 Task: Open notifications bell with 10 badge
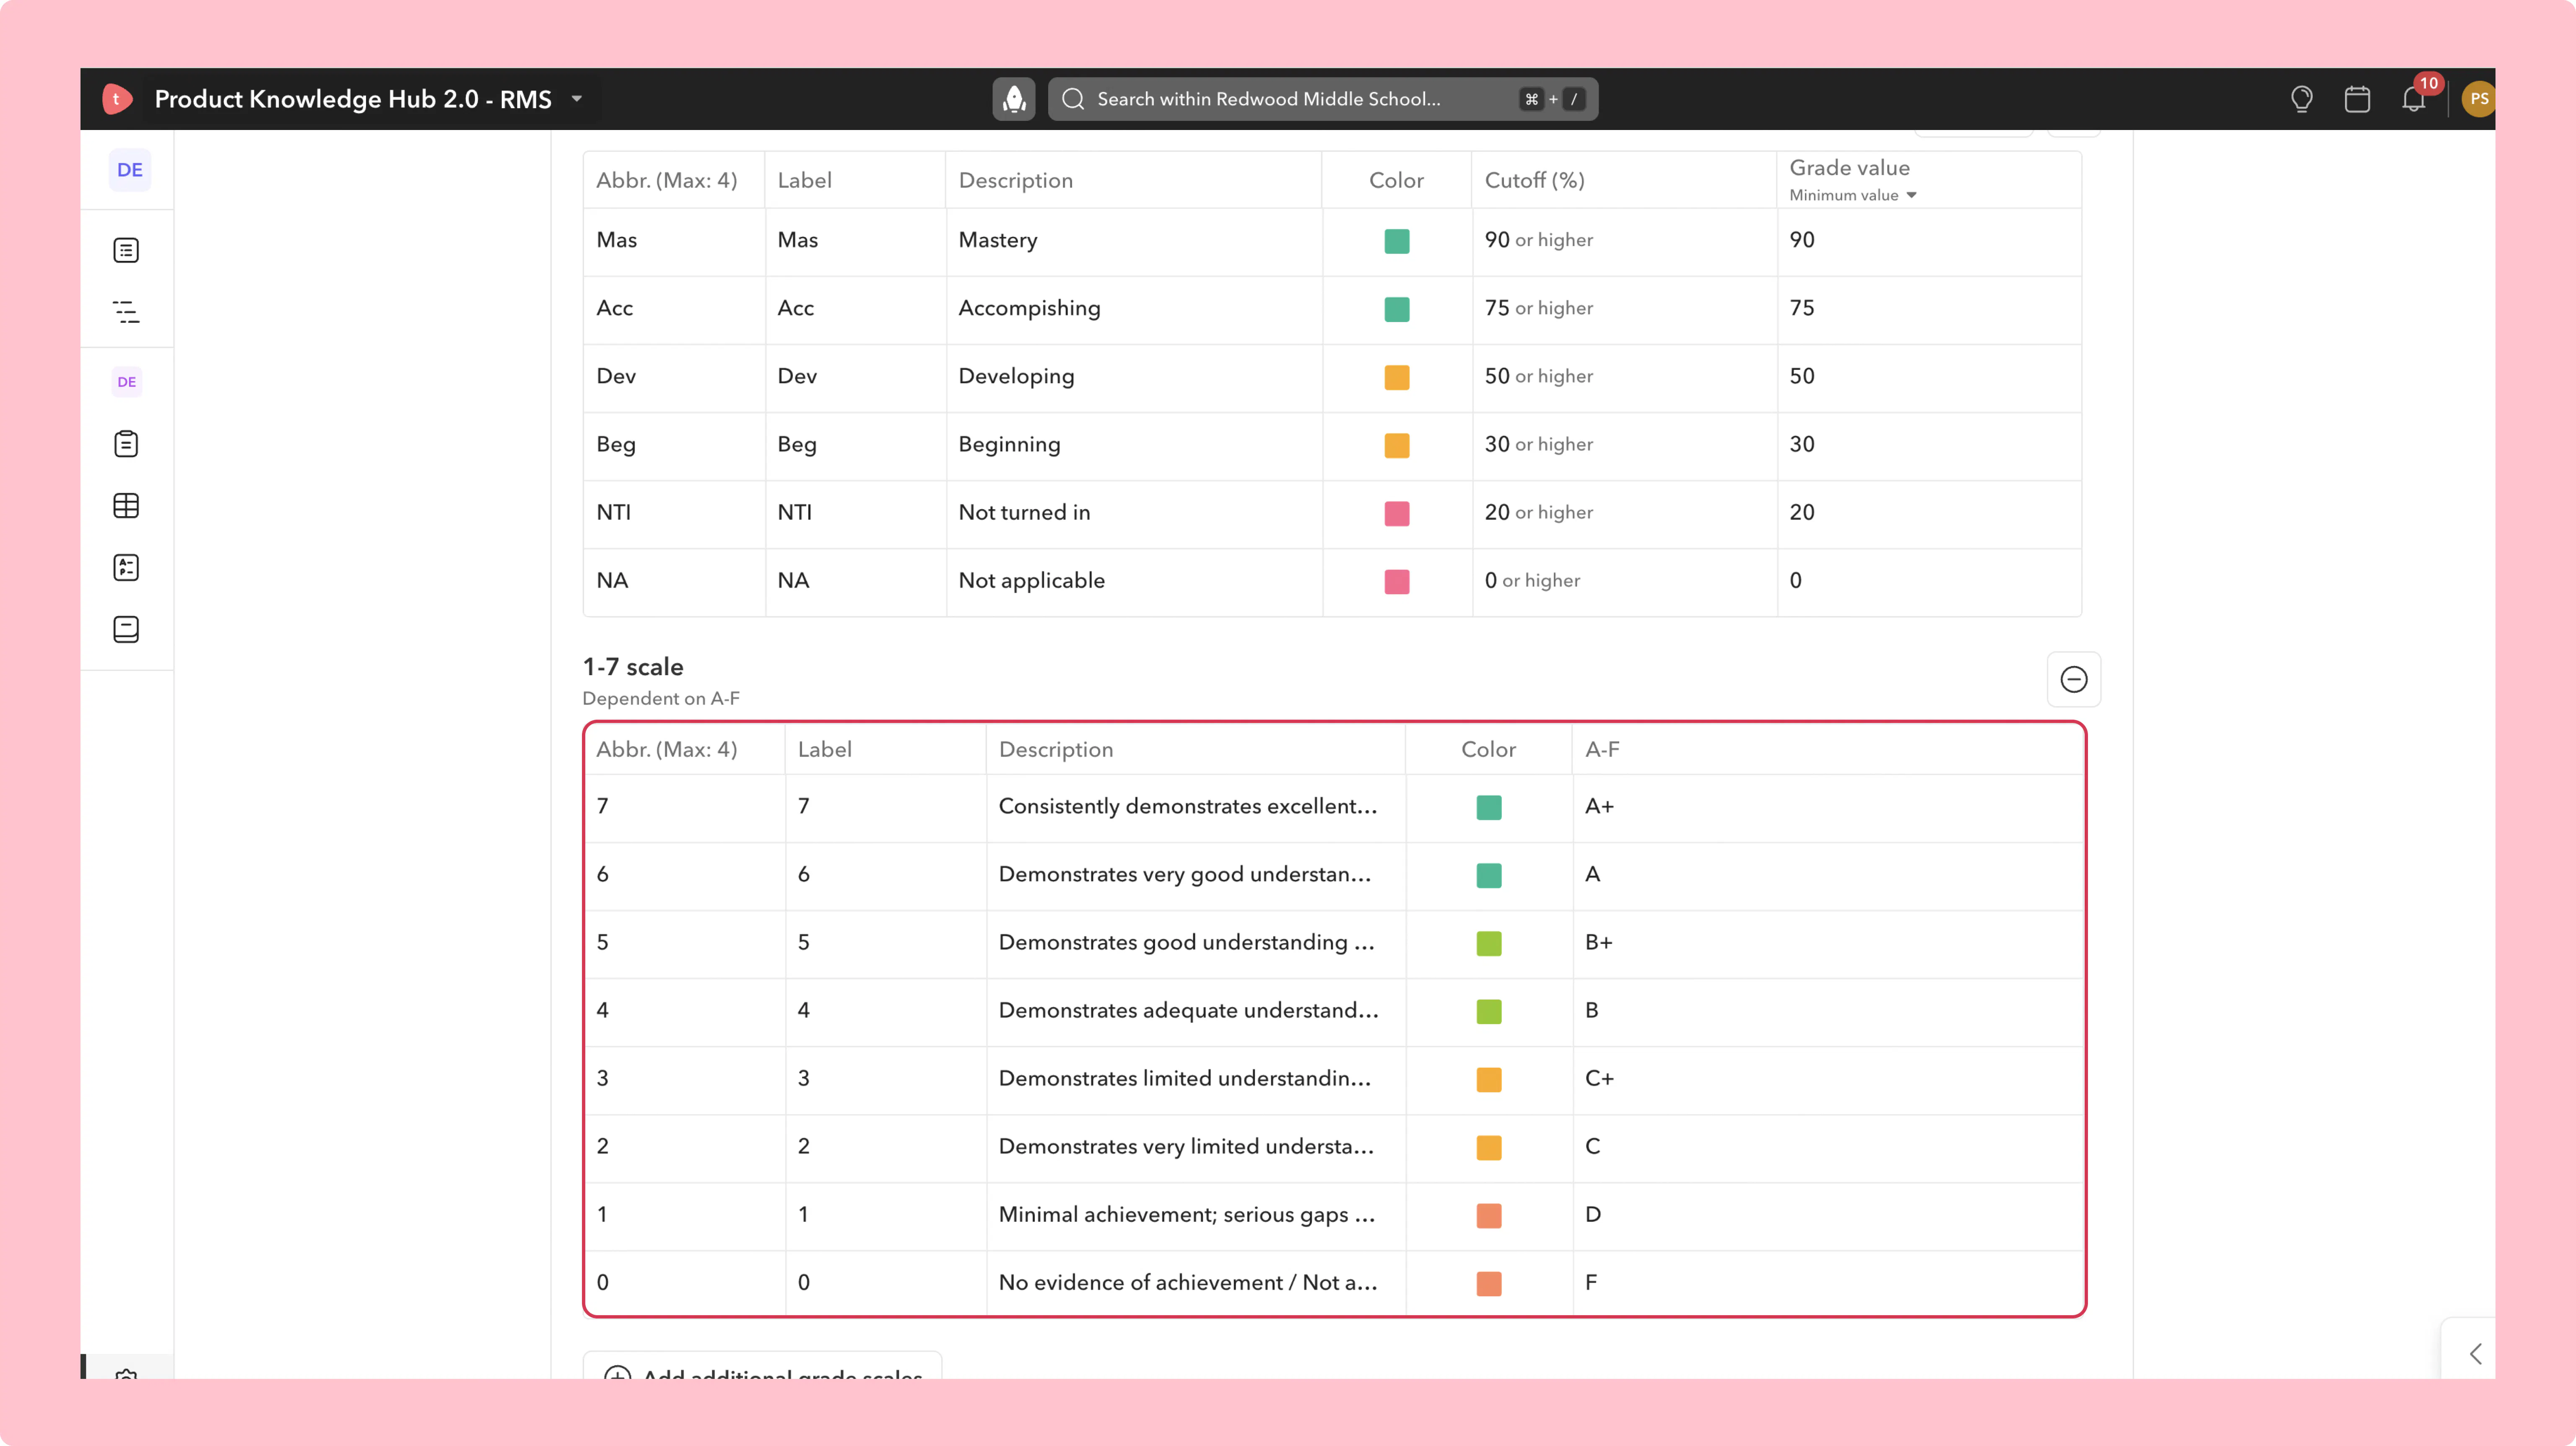pos(2414,99)
